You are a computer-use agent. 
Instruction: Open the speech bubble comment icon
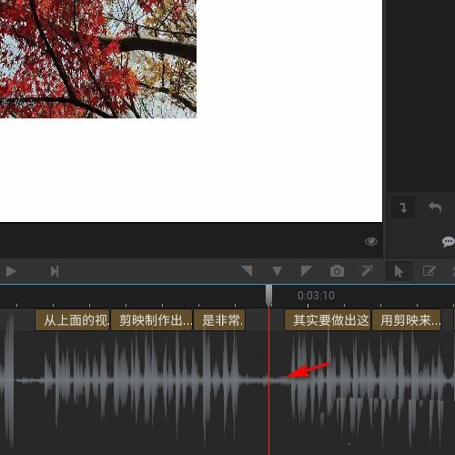449,242
